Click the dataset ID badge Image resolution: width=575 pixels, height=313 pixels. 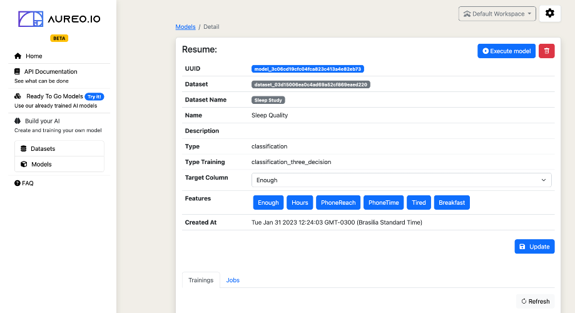[310, 85]
